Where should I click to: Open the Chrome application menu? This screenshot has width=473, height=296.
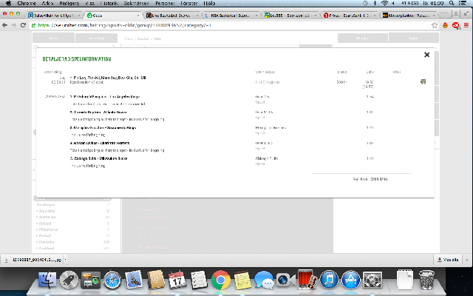point(27,3)
